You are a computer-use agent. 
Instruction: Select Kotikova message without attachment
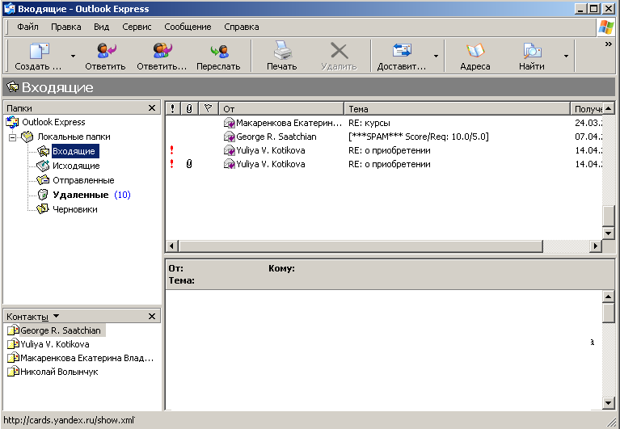[x=383, y=150]
